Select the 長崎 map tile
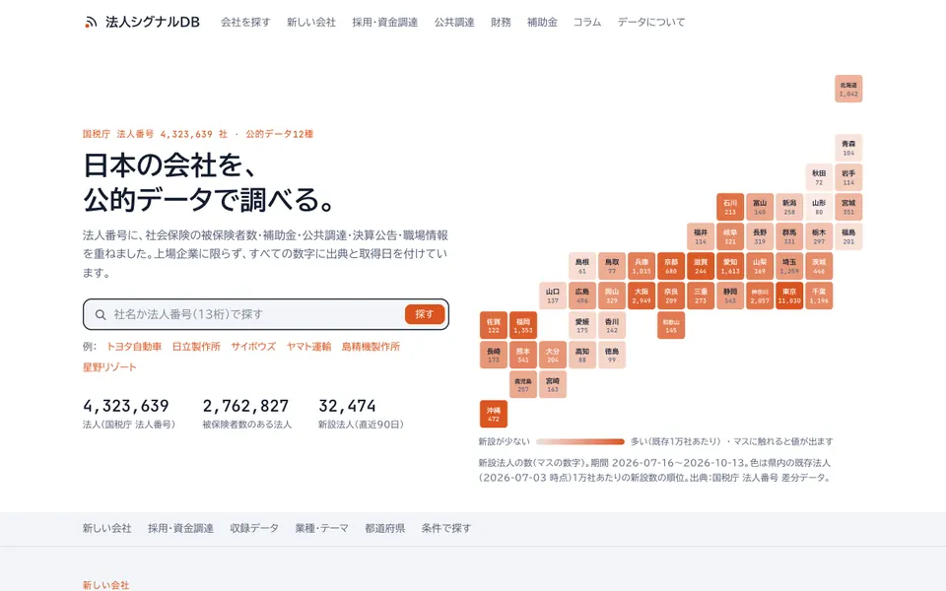The image size is (946, 591). pos(494,356)
